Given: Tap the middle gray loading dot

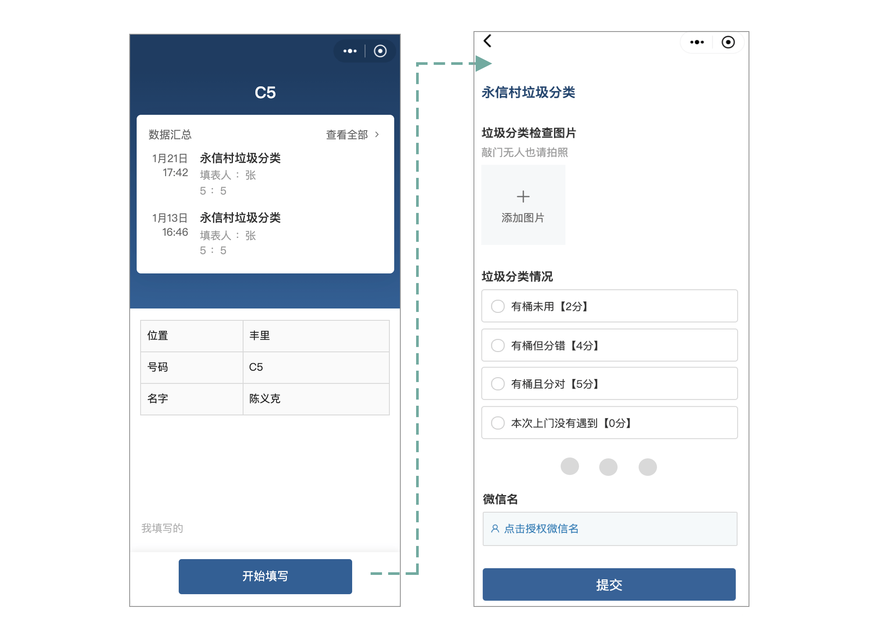Looking at the screenshot, I should 608,467.
